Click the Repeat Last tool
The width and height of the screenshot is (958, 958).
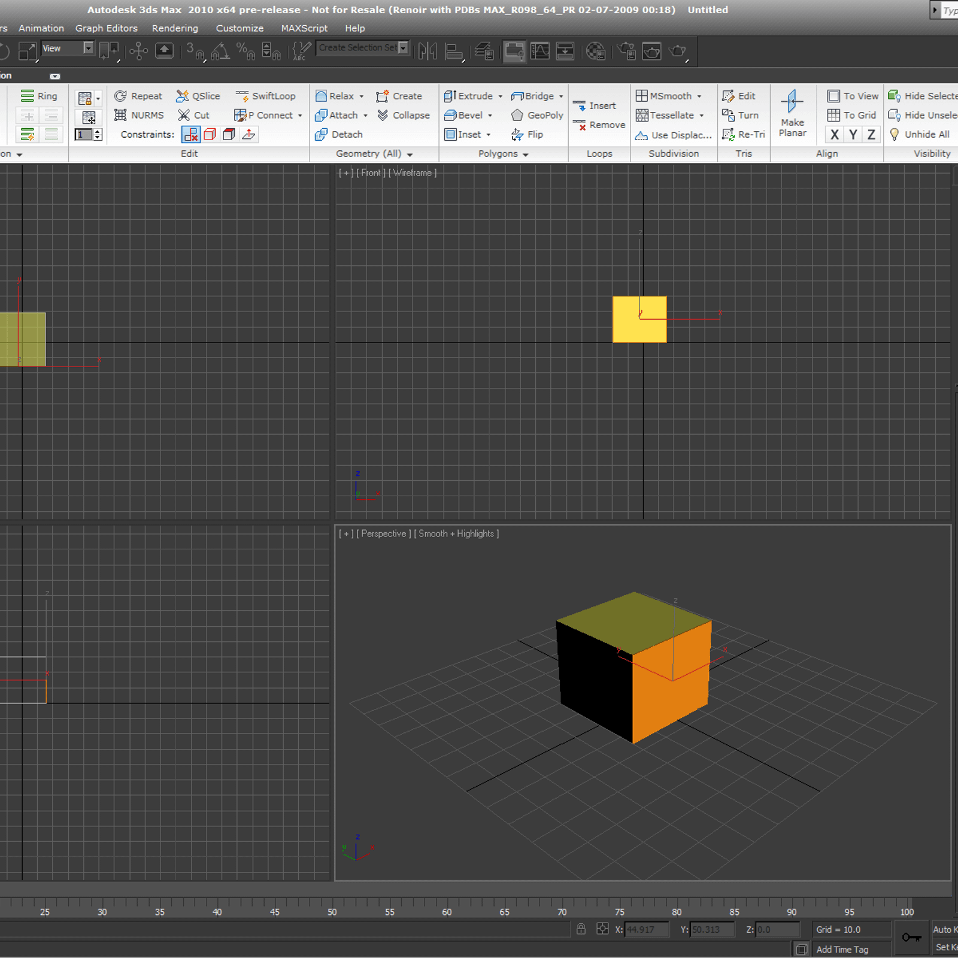(x=138, y=96)
